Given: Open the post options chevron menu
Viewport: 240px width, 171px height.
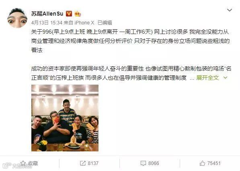Looking at the screenshot, I should click(x=230, y=10).
